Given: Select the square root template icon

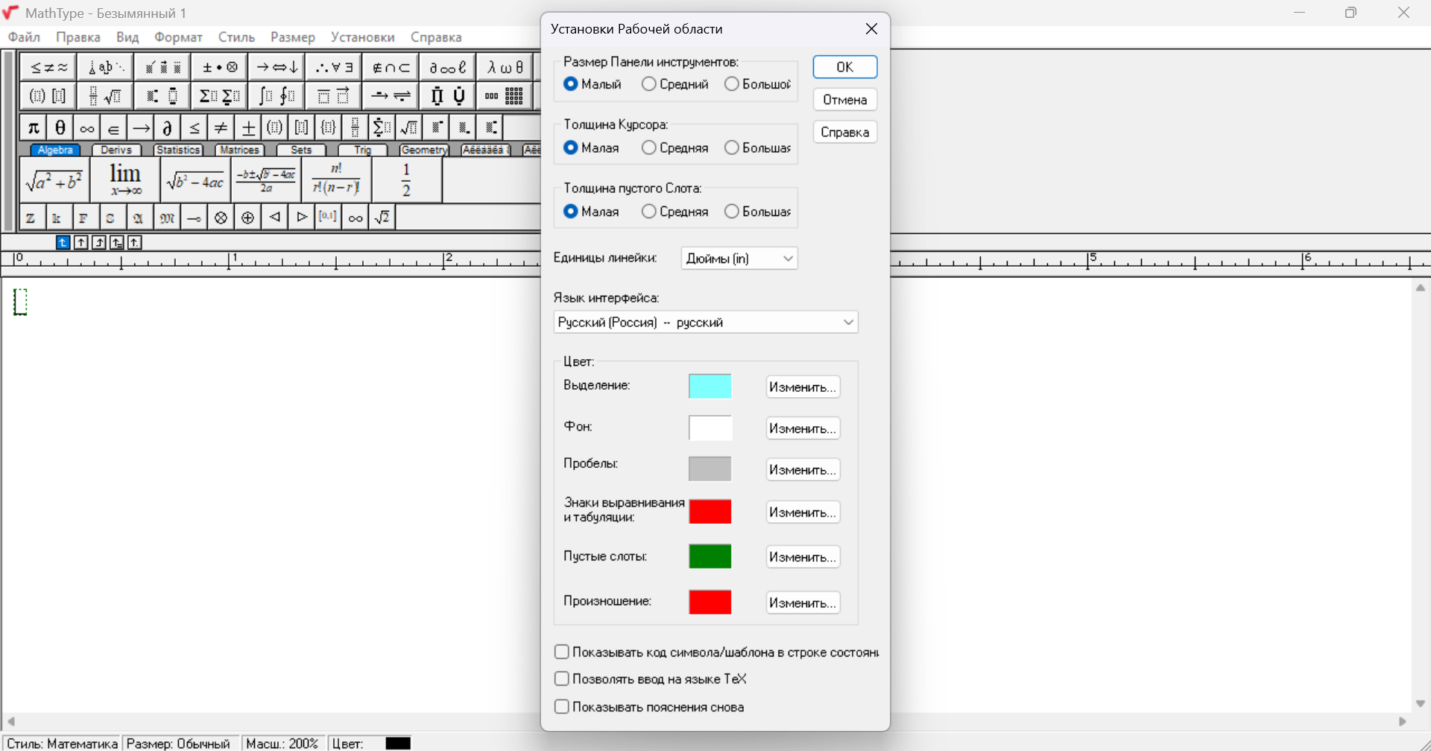Looking at the screenshot, I should 408,127.
